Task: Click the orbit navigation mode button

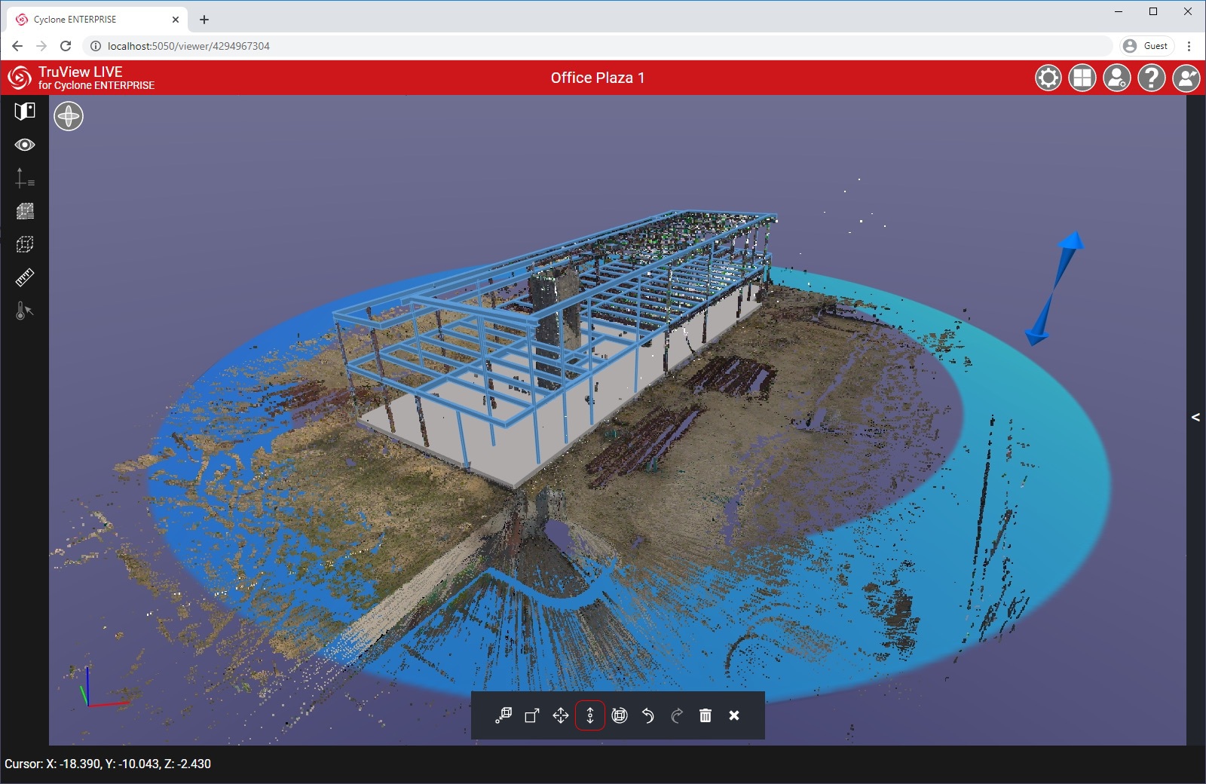Action: [x=69, y=116]
